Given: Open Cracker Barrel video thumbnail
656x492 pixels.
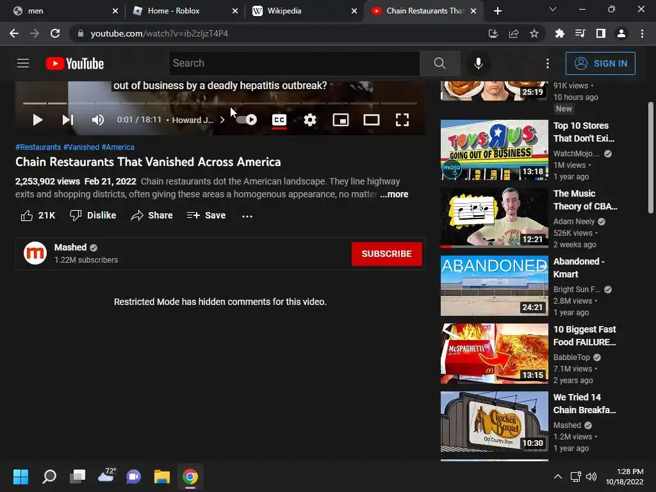Looking at the screenshot, I should [494, 422].
